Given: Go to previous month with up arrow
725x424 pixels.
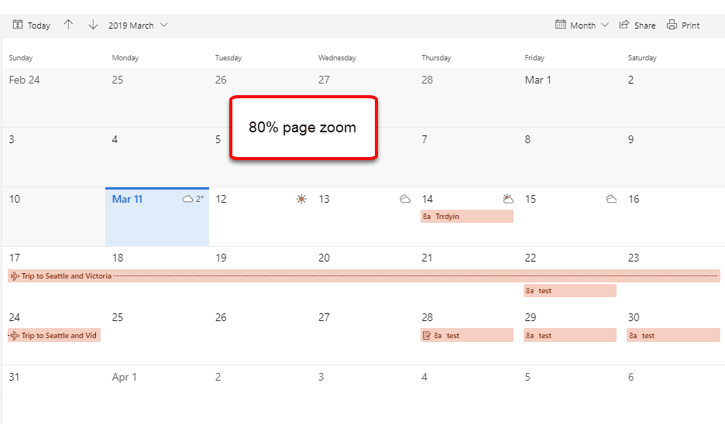Looking at the screenshot, I should [x=68, y=25].
